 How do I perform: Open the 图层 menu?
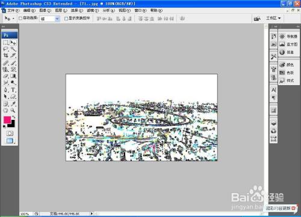tap(61, 10)
